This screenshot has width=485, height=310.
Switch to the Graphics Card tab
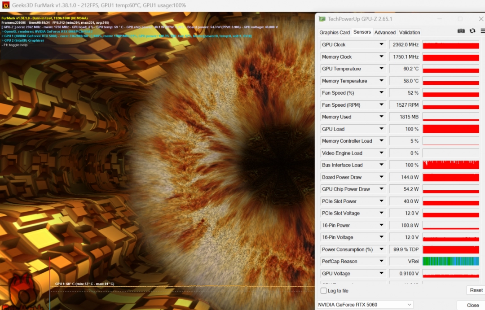point(335,32)
